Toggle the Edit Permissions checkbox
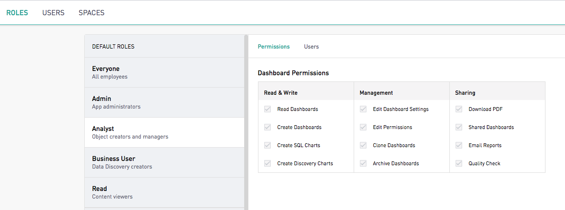The width and height of the screenshot is (565, 210). pyautogui.click(x=363, y=127)
